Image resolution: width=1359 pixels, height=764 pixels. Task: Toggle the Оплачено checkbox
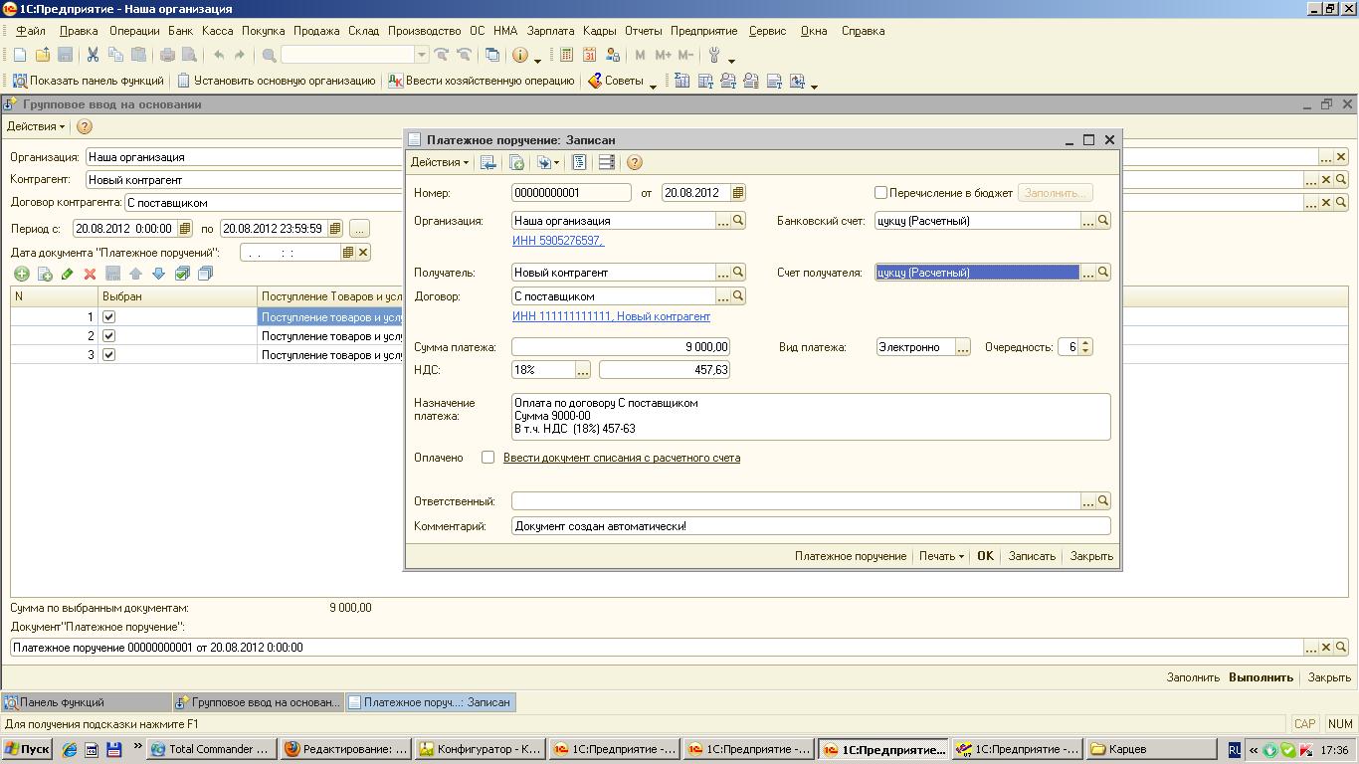tap(487, 458)
